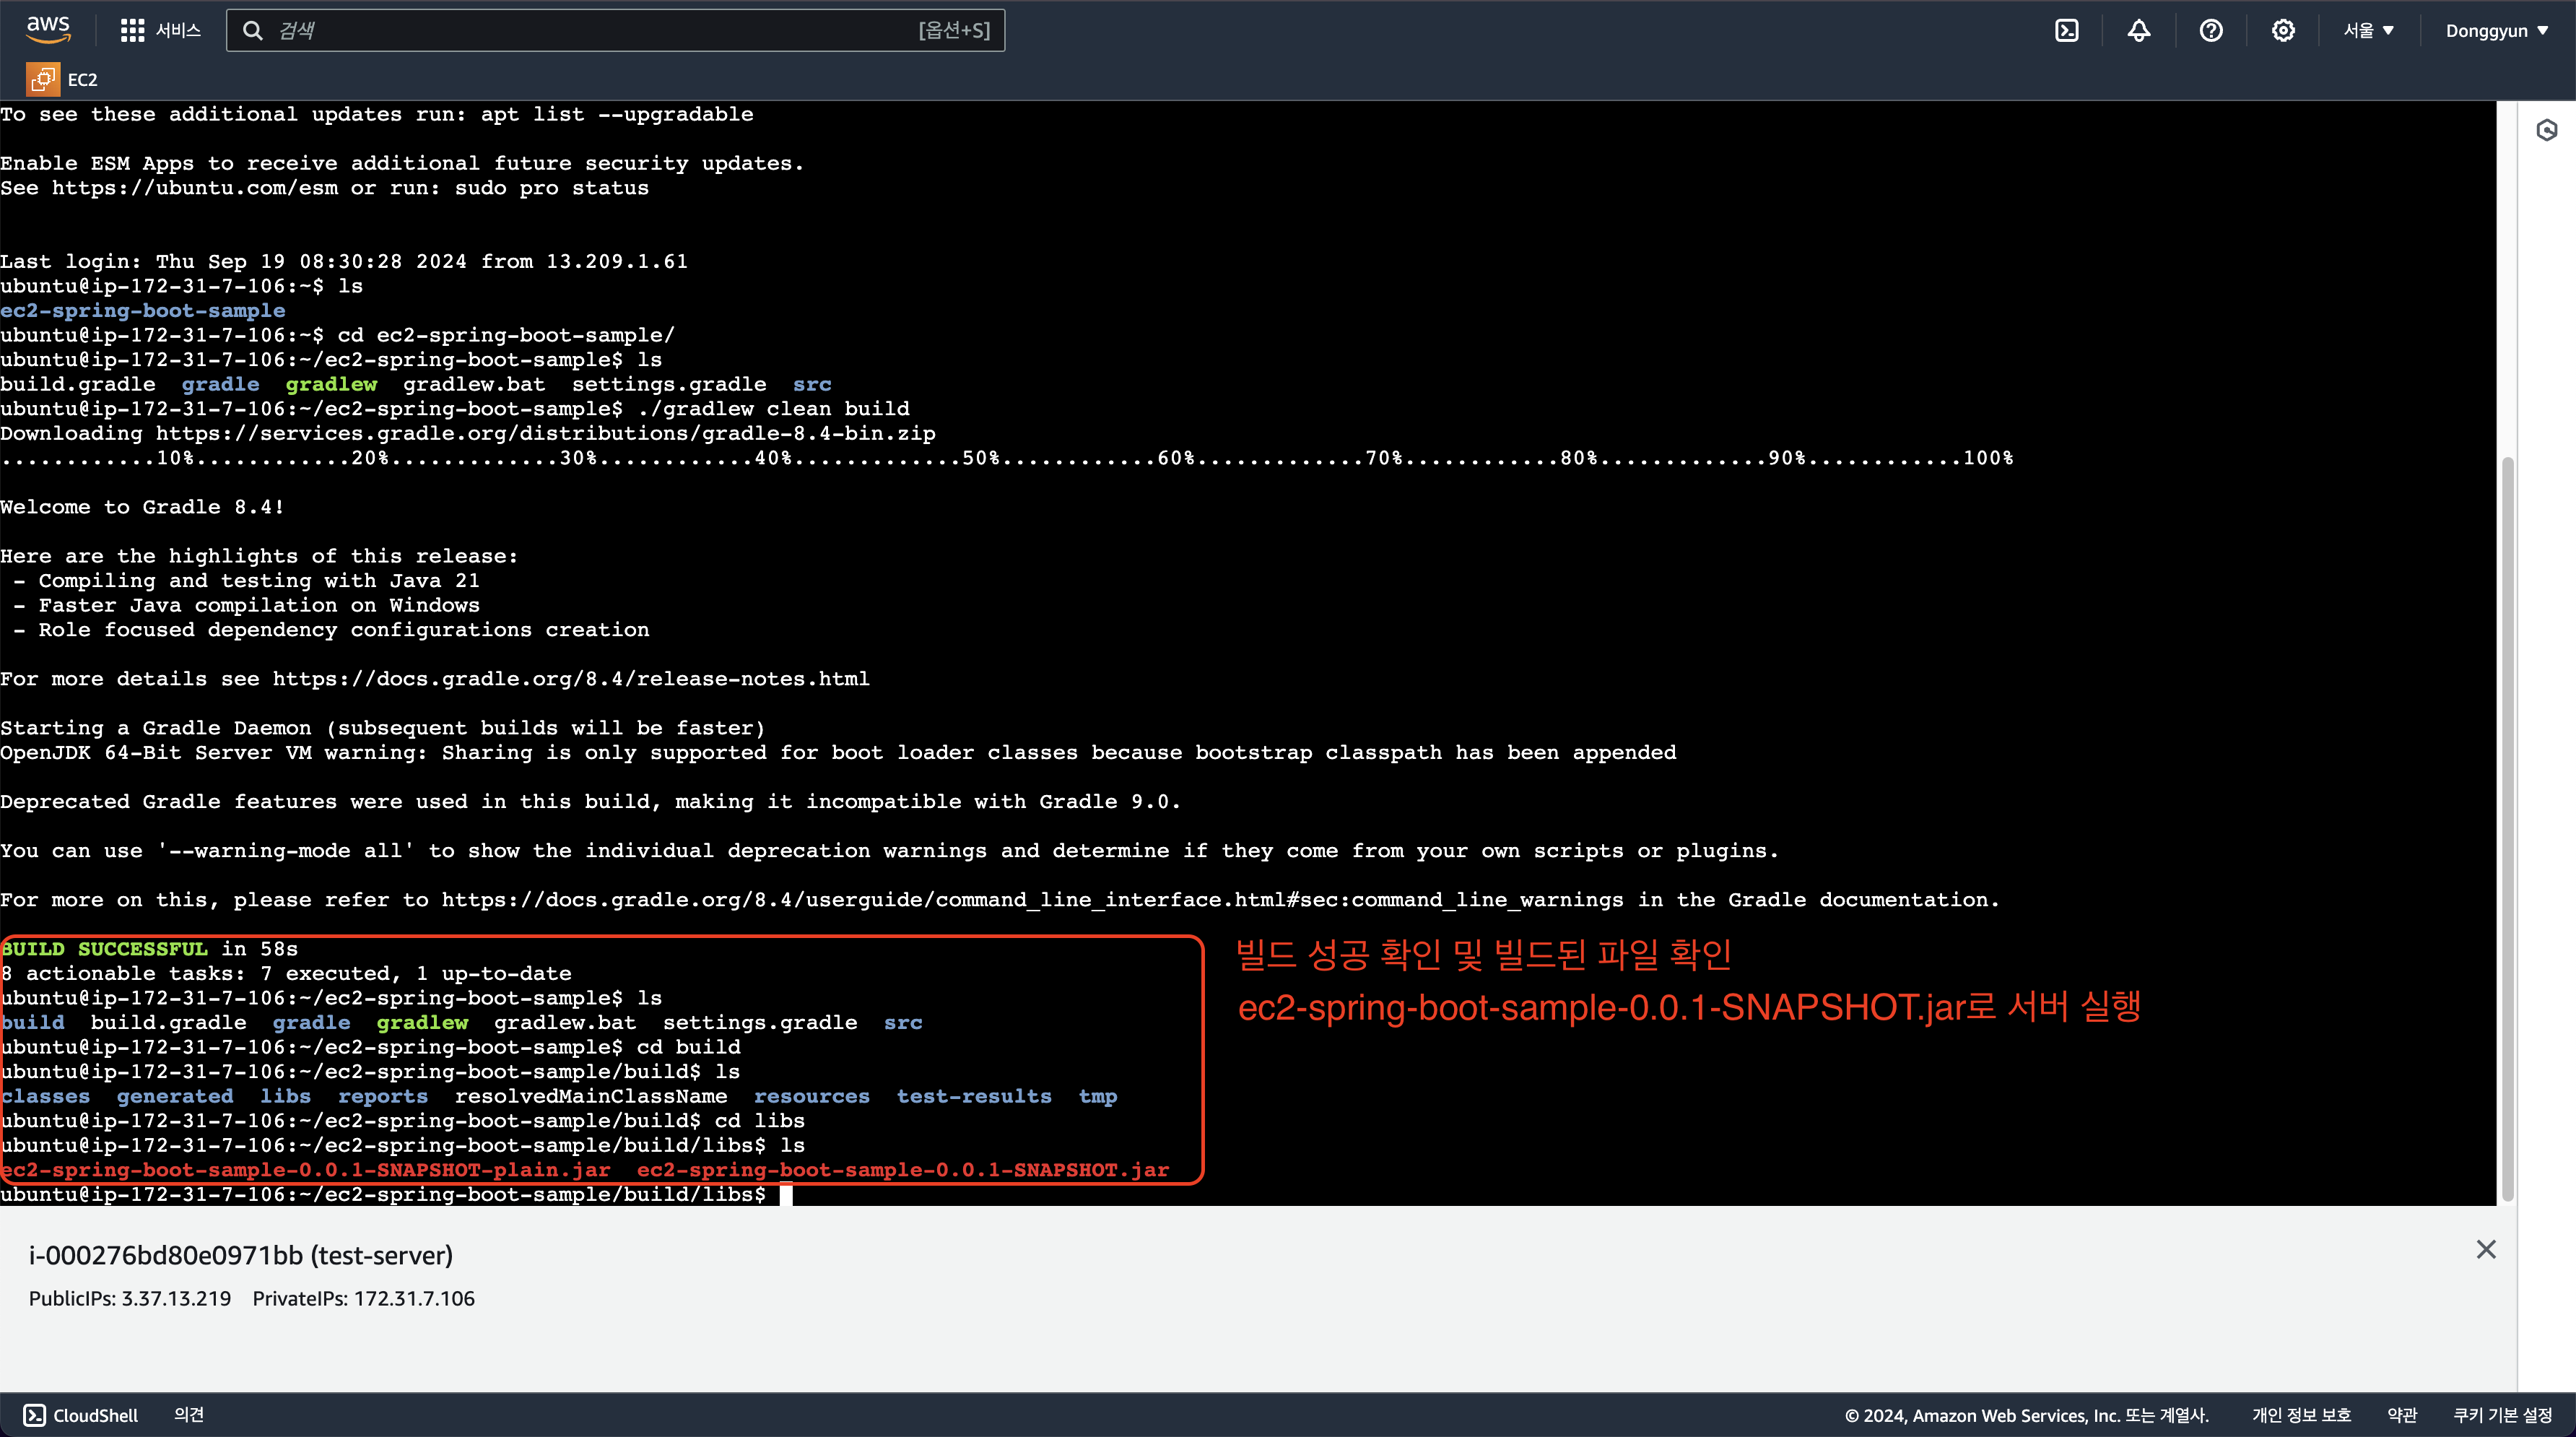The height and width of the screenshot is (1437, 2576).
Task: Click the AWS logo home icon
Action: click(x=48, y=30)
